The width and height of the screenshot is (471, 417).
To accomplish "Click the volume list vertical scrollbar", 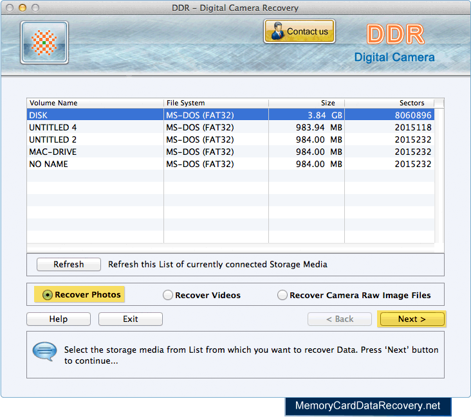I will 439,175.
